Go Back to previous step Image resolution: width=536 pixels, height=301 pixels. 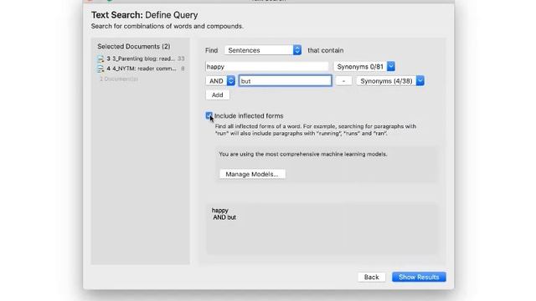click(371, 277)
